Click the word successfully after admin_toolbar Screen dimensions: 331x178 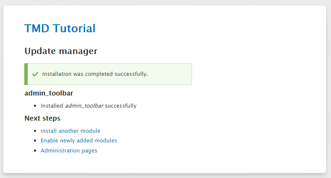pos(121,106)
